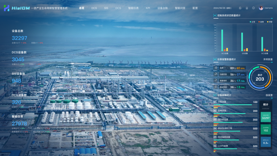Toggle the 预警 legend series

269,22
